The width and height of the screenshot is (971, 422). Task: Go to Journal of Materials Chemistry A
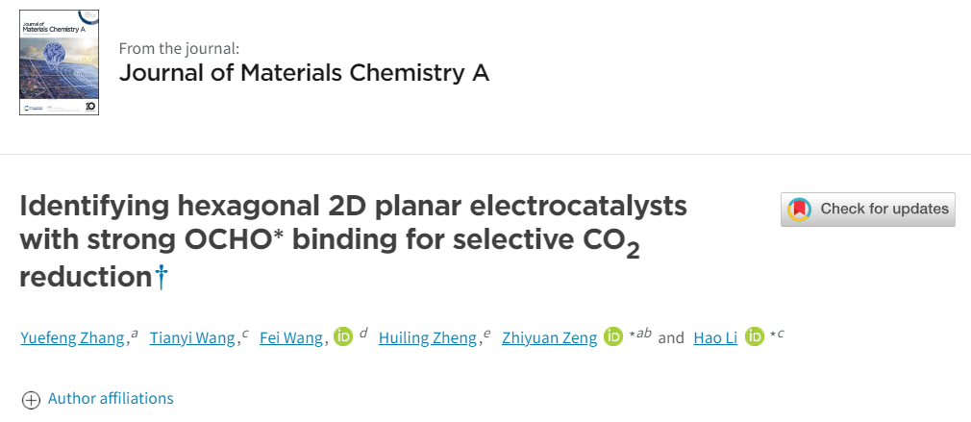pos(304,73)
